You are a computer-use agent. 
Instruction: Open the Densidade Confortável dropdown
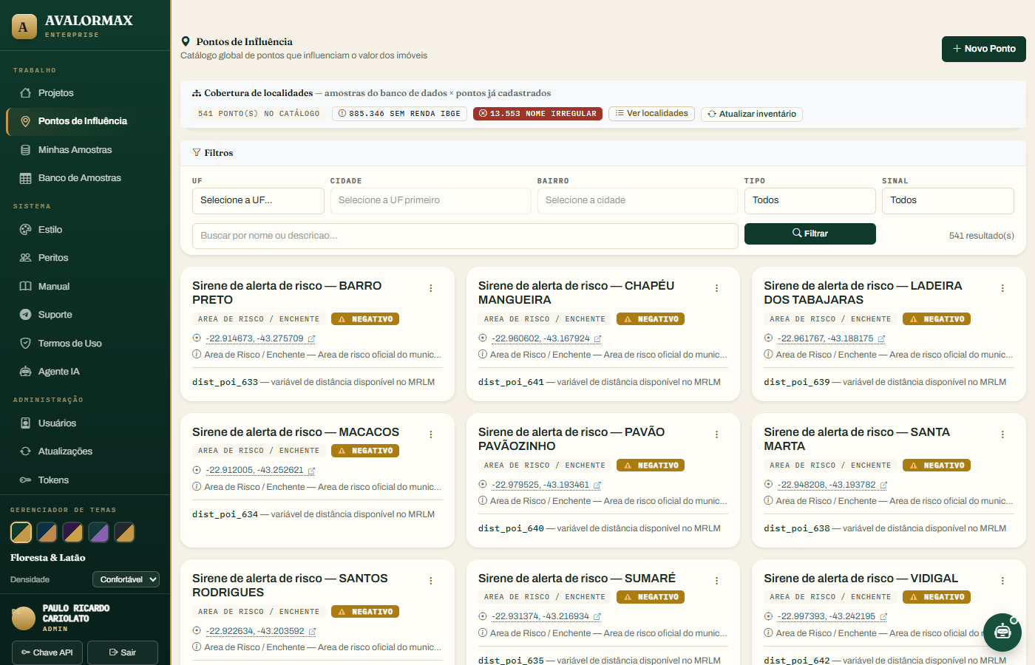[x=126, y=579]
